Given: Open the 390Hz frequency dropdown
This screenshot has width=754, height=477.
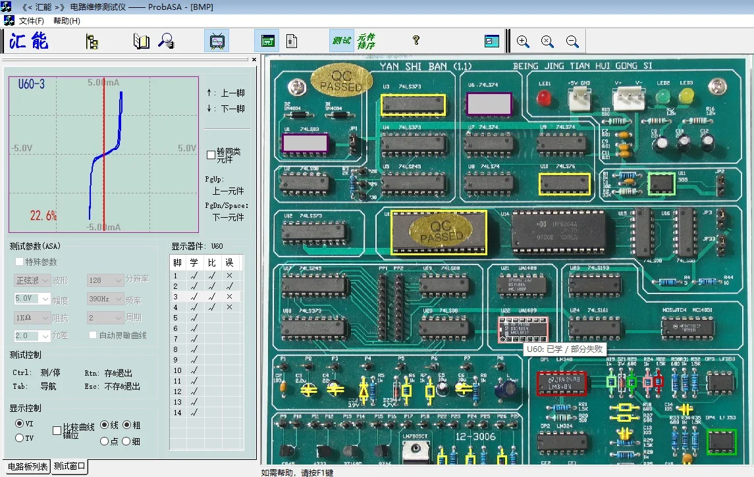Looking at the screenshot, I should [x=119, y=299].
